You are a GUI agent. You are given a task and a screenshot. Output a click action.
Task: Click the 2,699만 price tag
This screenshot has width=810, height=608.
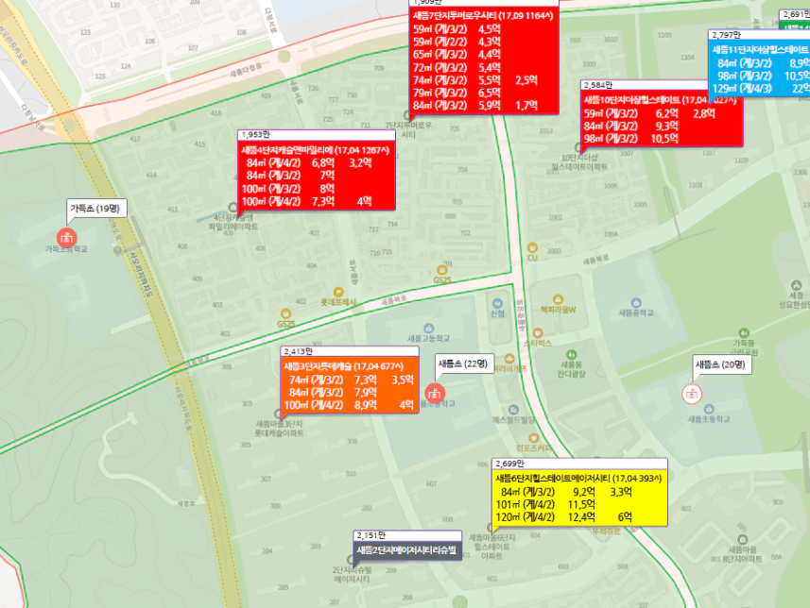(x=508, y=464)
